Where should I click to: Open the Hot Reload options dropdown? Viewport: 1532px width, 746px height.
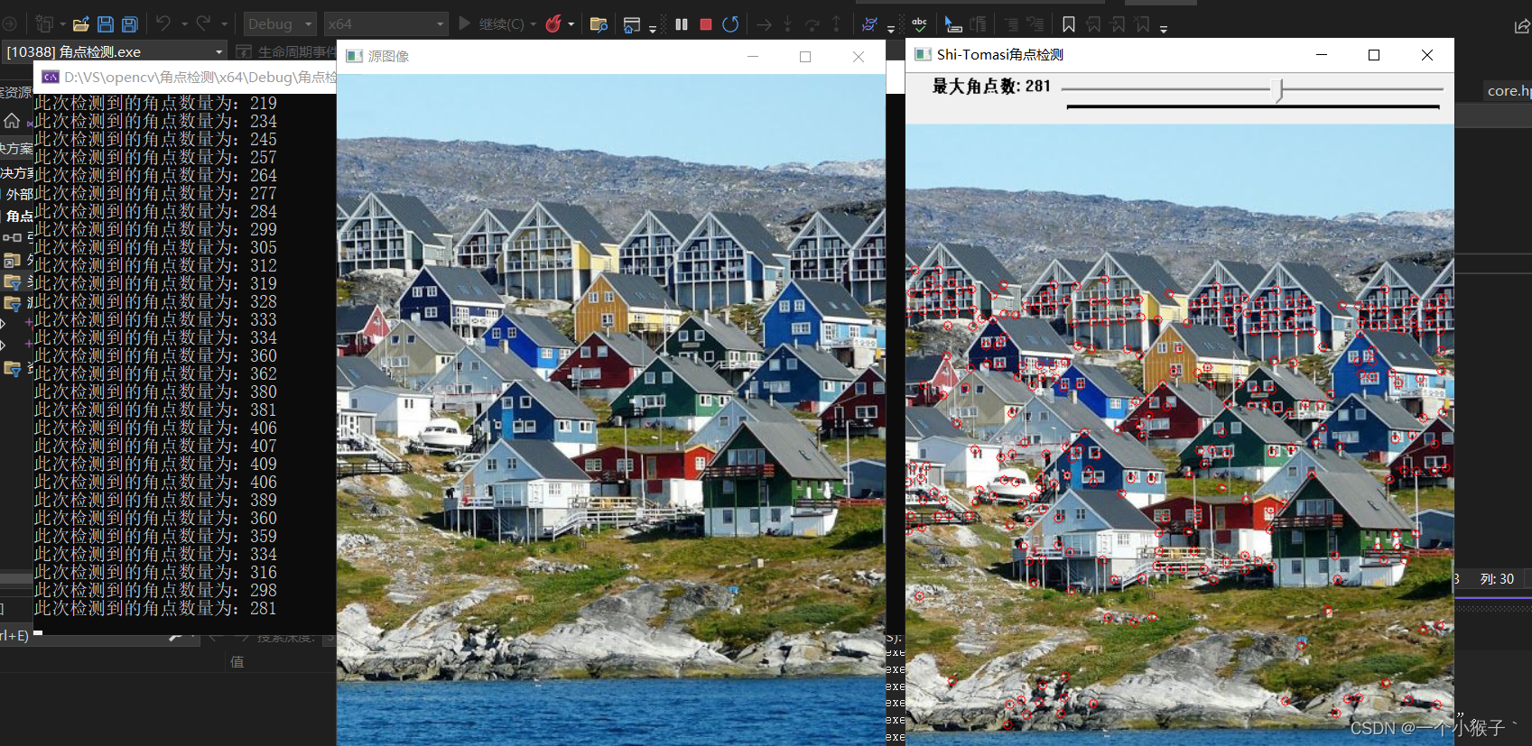[571, 24]
